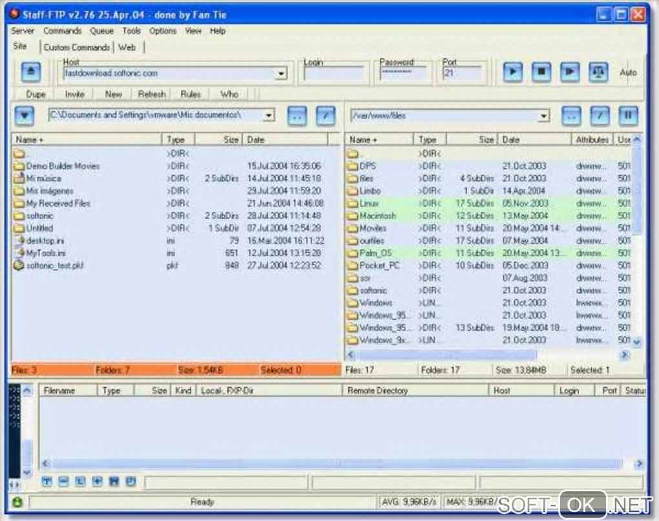The image size is (659, 521).
Task: Click the green status icon in the status bar
Action: tap(17, 502)
